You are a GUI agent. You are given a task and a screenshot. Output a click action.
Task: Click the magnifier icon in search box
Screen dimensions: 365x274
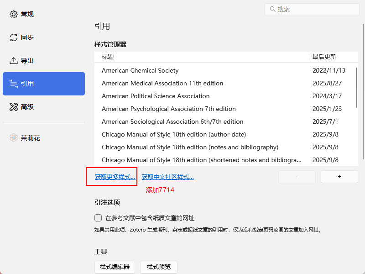272,9
